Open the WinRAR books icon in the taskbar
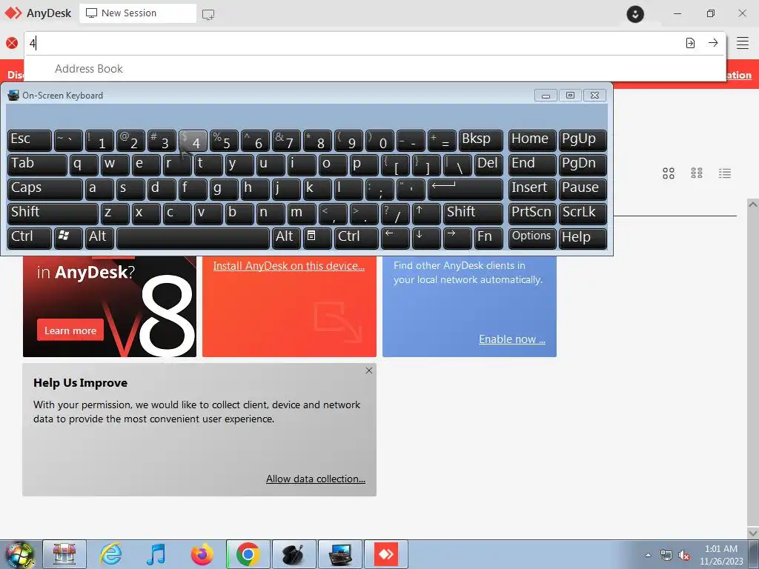This screenshot has width=759, height=569. (x=64, y=554)
